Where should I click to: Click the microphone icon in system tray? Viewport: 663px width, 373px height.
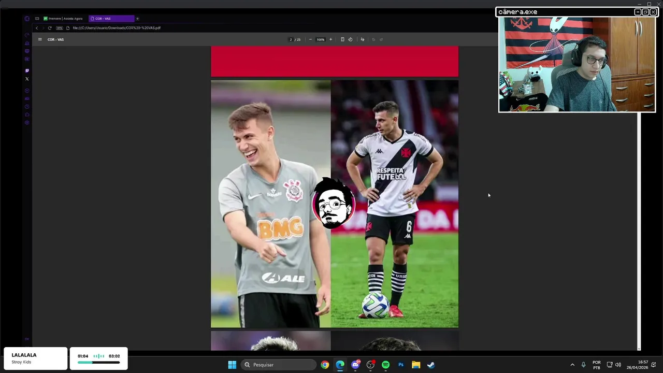pos(583,365)
